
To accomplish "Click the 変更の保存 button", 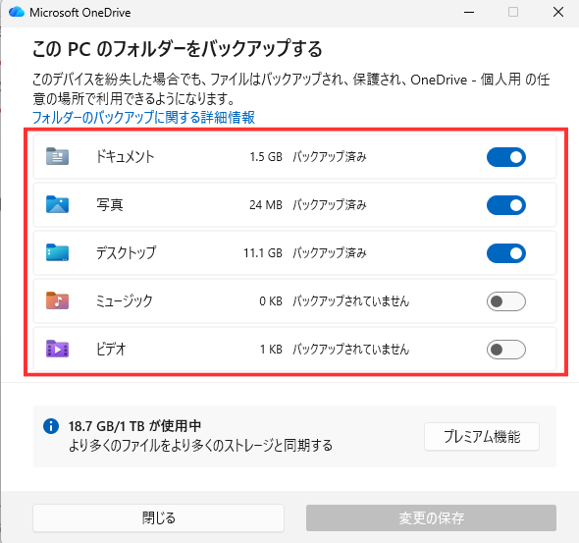I will [x=431, y=517].
